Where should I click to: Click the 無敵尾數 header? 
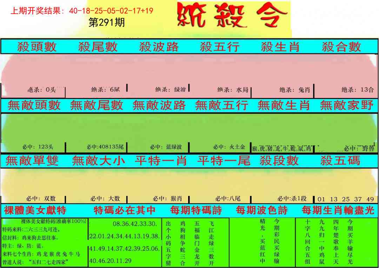(97, 105)
